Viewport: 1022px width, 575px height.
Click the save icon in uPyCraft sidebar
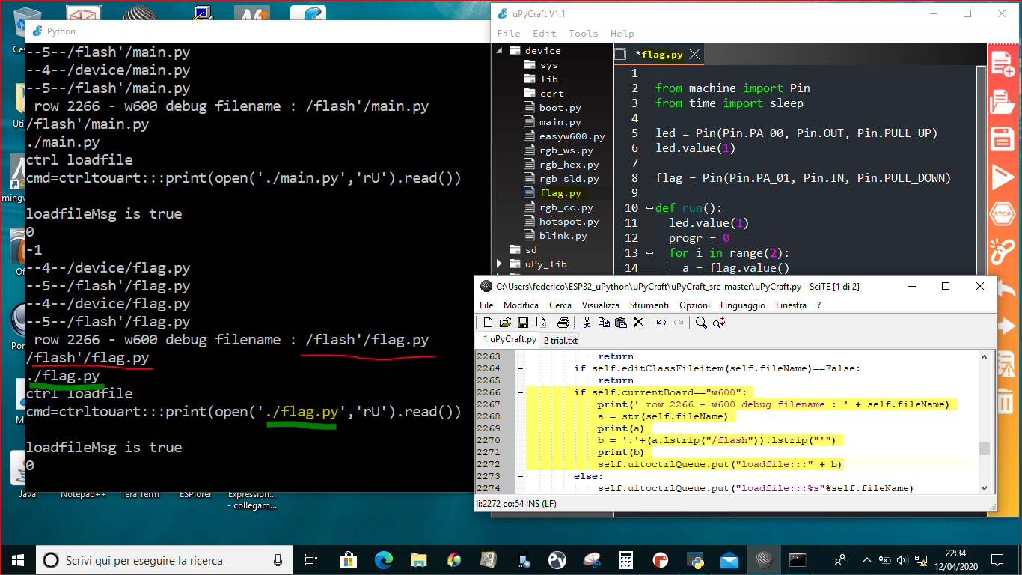point(1003,139)
